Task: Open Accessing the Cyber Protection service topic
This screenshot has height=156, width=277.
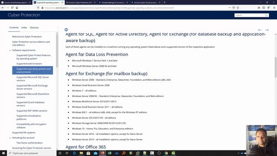Action: 32,148
